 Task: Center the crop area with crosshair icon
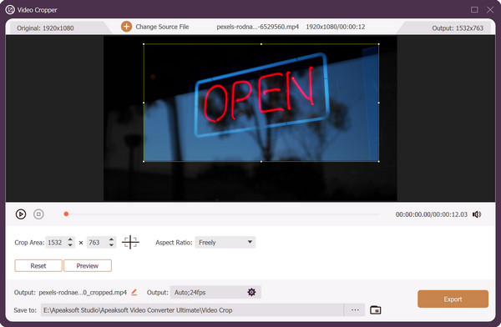(130, 243)
